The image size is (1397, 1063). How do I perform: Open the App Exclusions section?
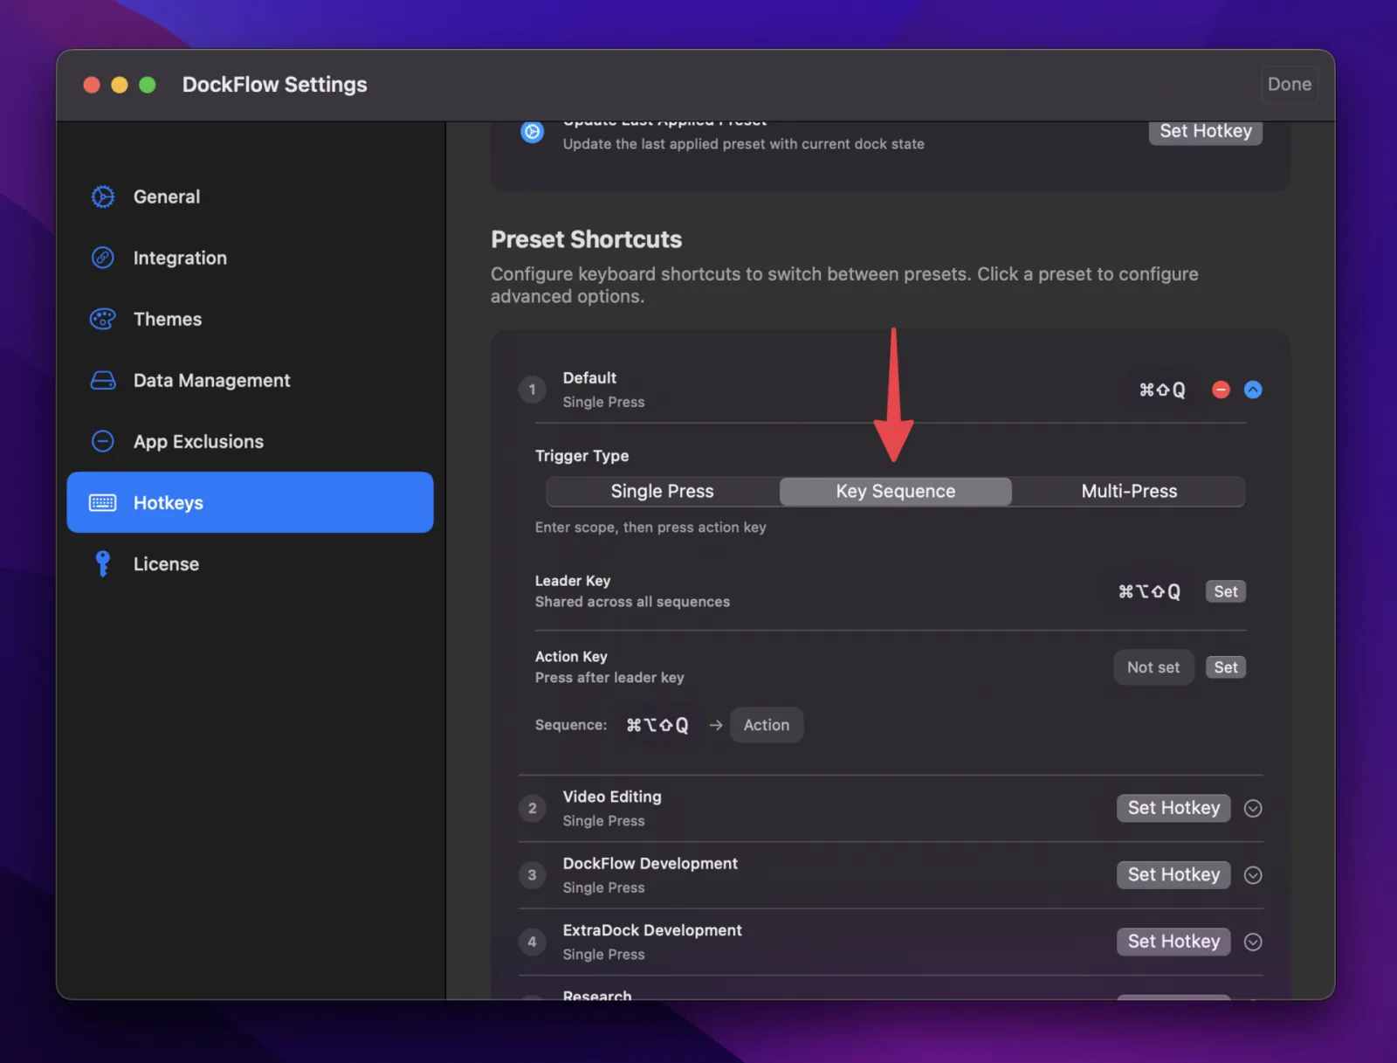[x=250, y=441]
